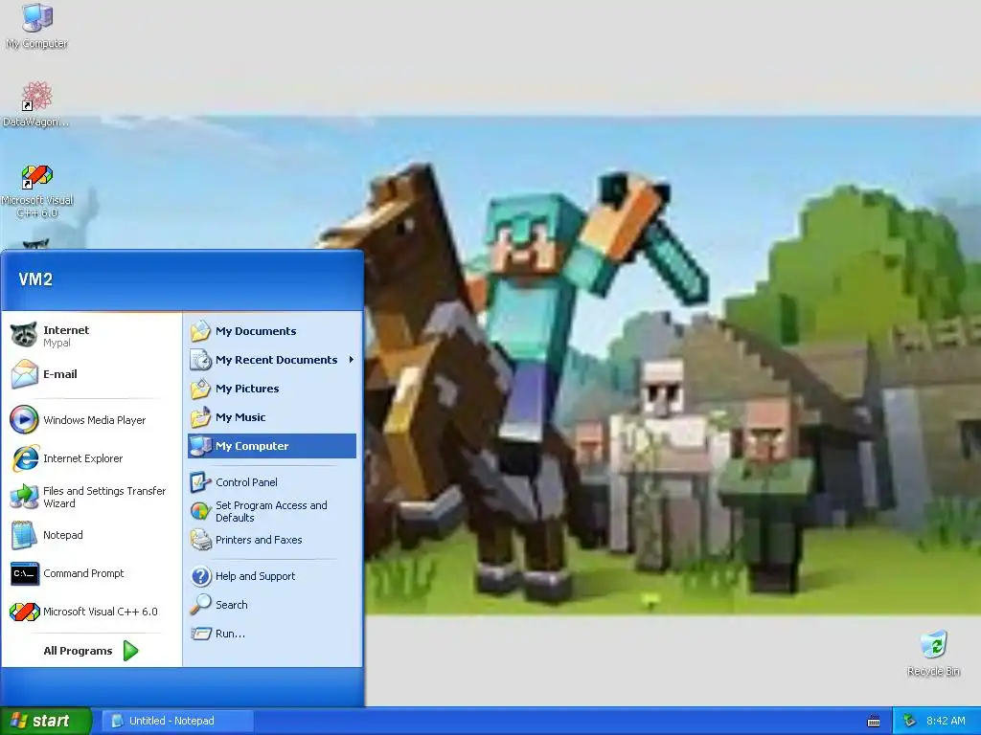
Task: Click the My Music folder icon
Action: pyautogui.click(x=201, y=417)
